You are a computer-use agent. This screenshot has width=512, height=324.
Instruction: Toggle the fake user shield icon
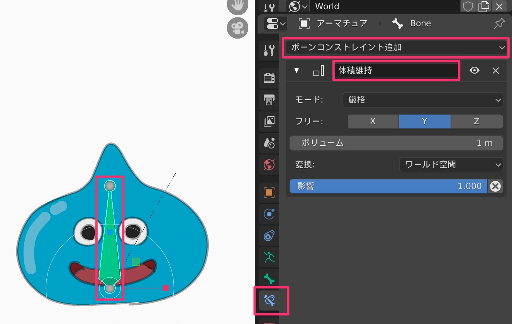tap(468, 6)
